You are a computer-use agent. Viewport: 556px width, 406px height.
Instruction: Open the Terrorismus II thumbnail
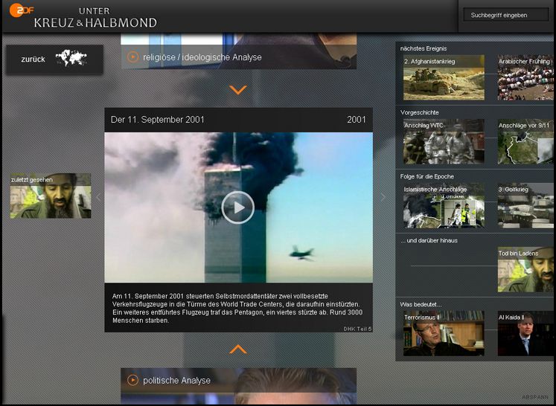(x=444, y=333)
